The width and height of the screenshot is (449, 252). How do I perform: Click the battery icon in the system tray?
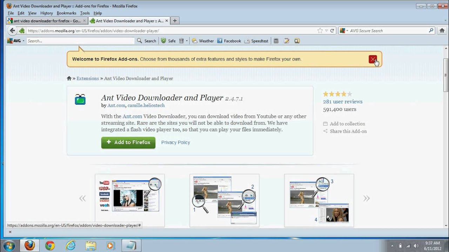pyautogui.click(x=400, y=246)
